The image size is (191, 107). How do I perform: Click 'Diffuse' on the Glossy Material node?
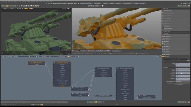pos(125,70)
